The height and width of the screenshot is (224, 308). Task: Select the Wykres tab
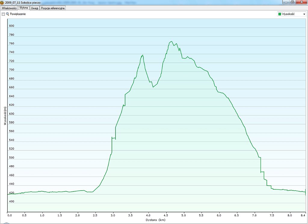pos(23,8)
